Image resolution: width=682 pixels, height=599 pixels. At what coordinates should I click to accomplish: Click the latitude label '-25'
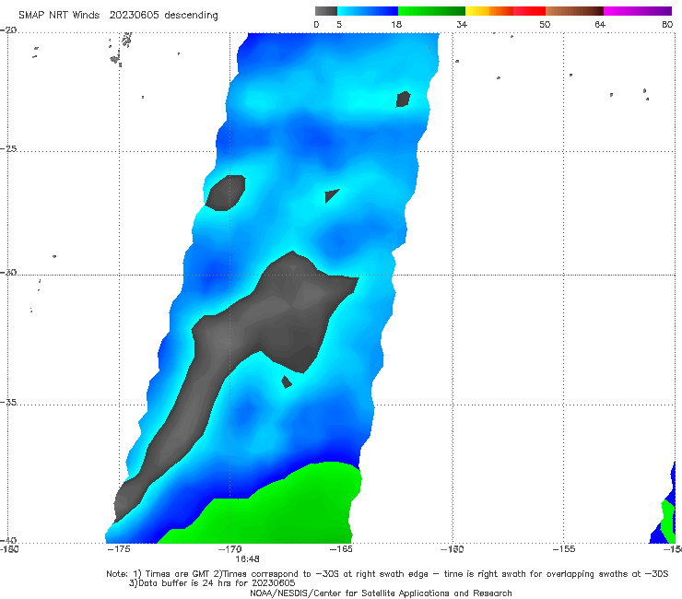point(8,148)
